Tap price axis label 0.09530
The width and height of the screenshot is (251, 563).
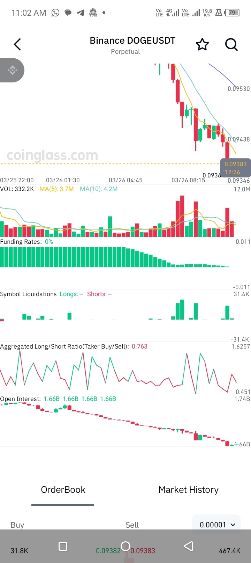coord(239,89)
